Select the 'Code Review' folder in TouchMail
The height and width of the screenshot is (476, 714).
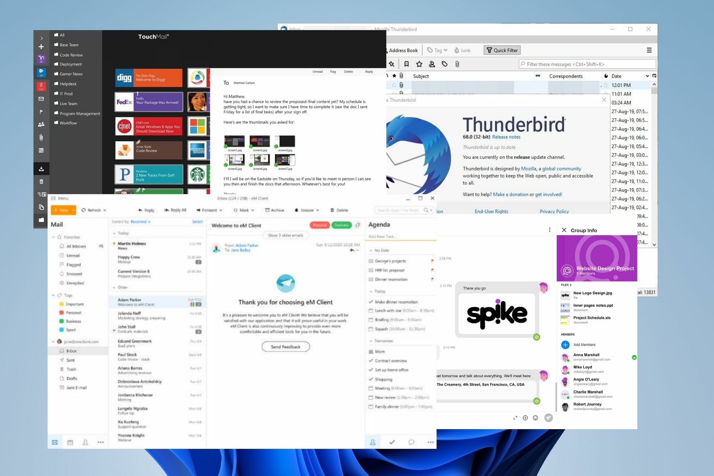point(71,55)
